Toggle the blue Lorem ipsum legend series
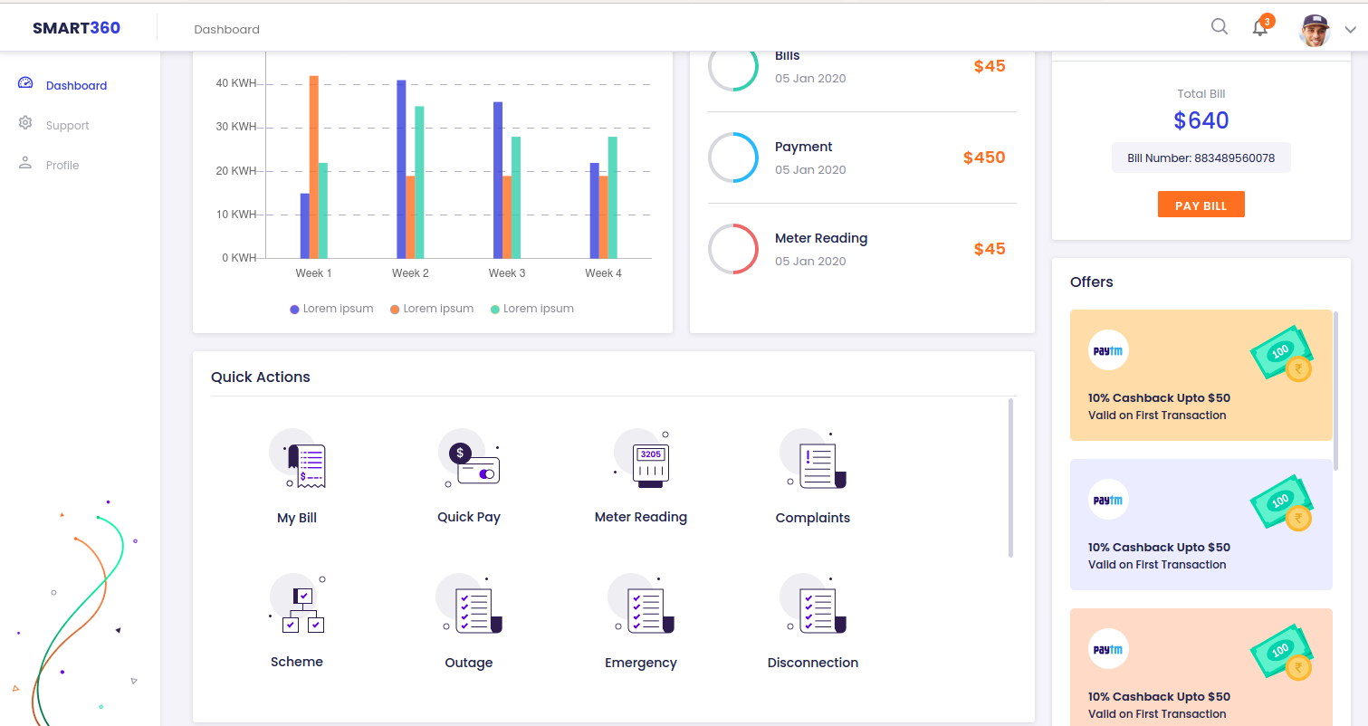 coord(331,309)
